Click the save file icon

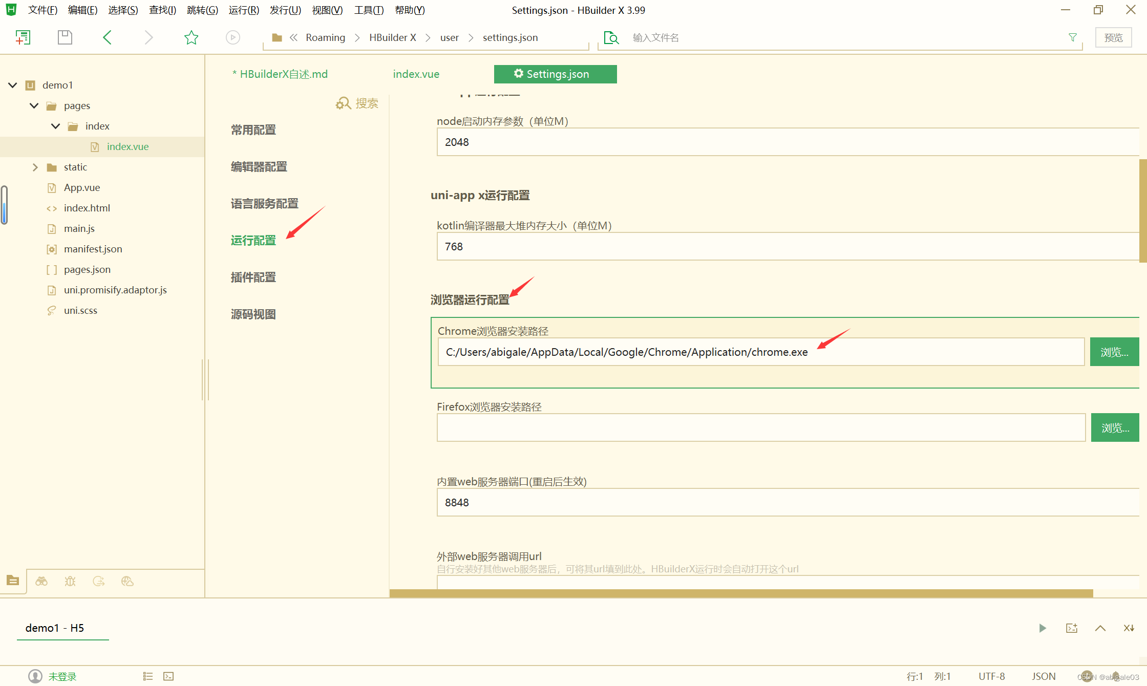(65, 37)
